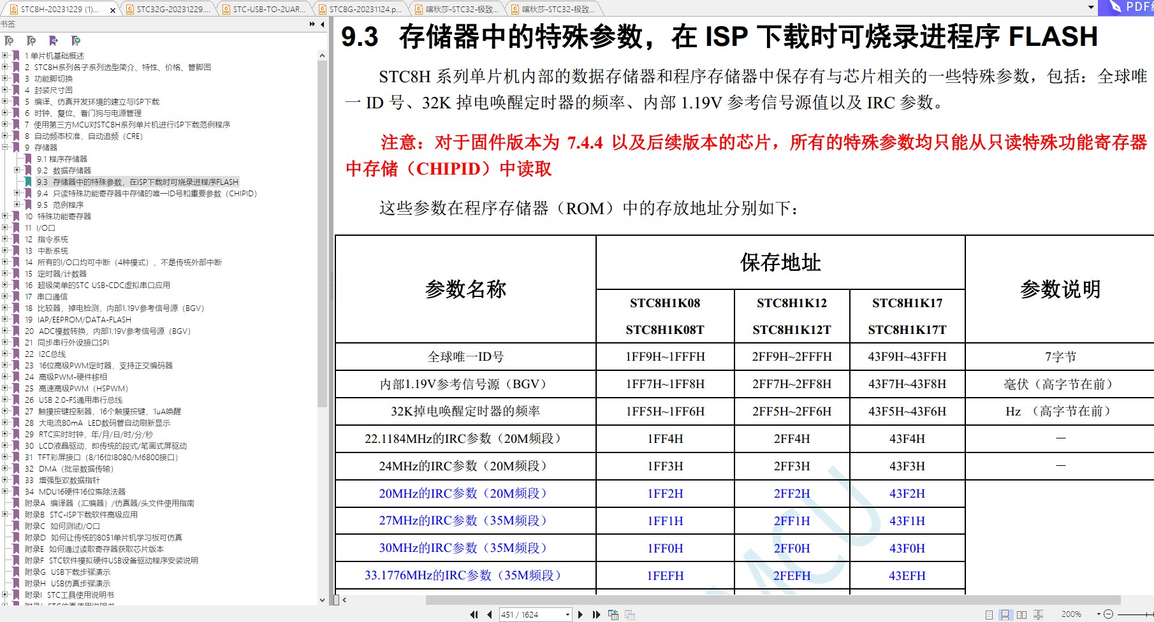Viewport: 1154px width, 622px height.
Task: Expand bookmark 9.5 范例程序
Action: click(17, 205)
